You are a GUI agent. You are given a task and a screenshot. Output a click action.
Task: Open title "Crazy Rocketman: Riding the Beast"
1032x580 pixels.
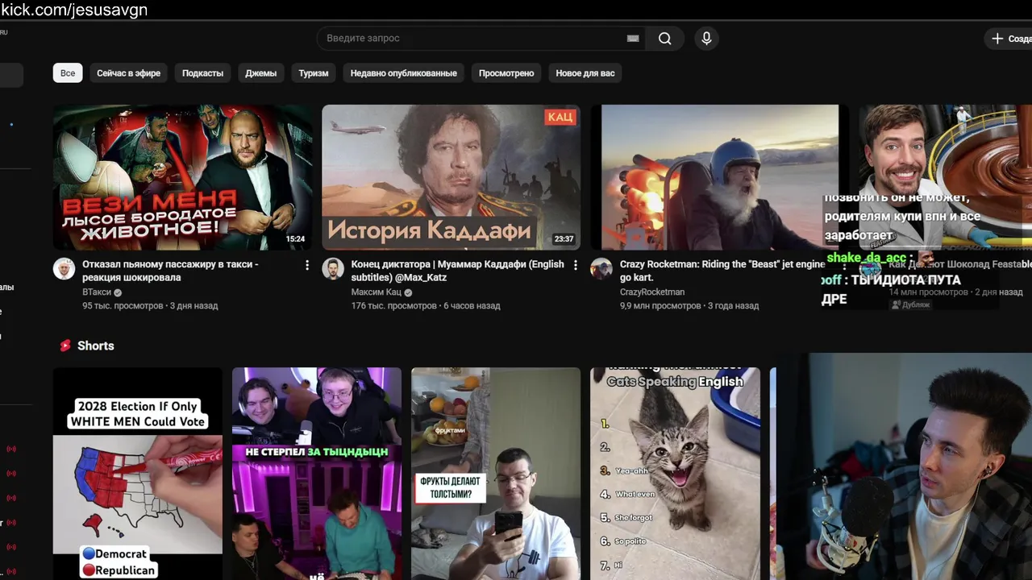(722, 271)
